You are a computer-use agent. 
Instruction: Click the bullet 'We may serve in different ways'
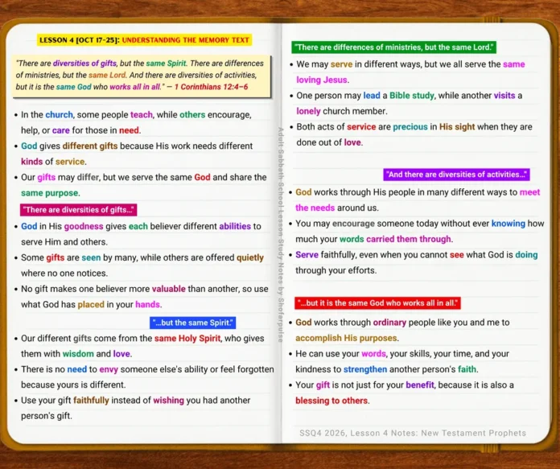pyautogui.click(x=407, y=72)
